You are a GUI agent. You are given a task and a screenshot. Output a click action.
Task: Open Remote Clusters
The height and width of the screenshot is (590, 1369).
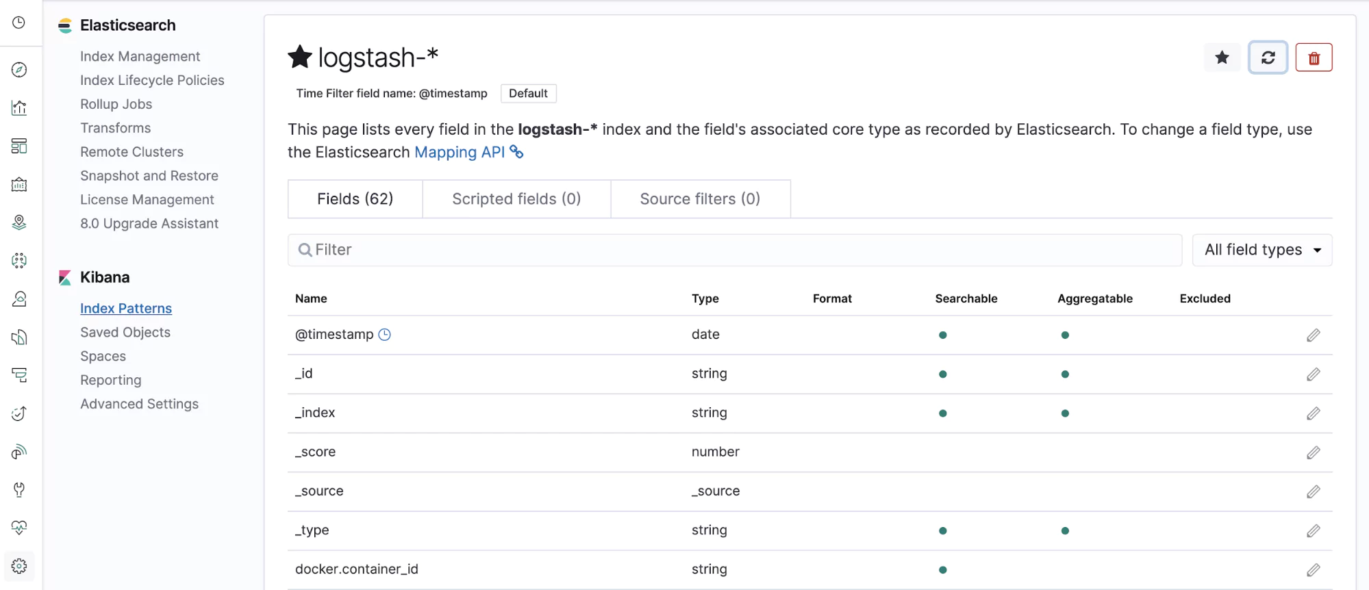pos(131,152)
